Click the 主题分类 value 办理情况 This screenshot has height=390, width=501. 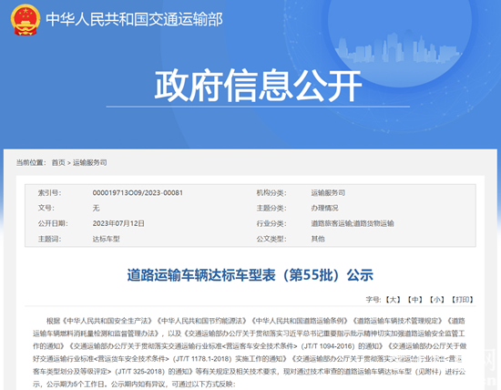click(324, 208)
